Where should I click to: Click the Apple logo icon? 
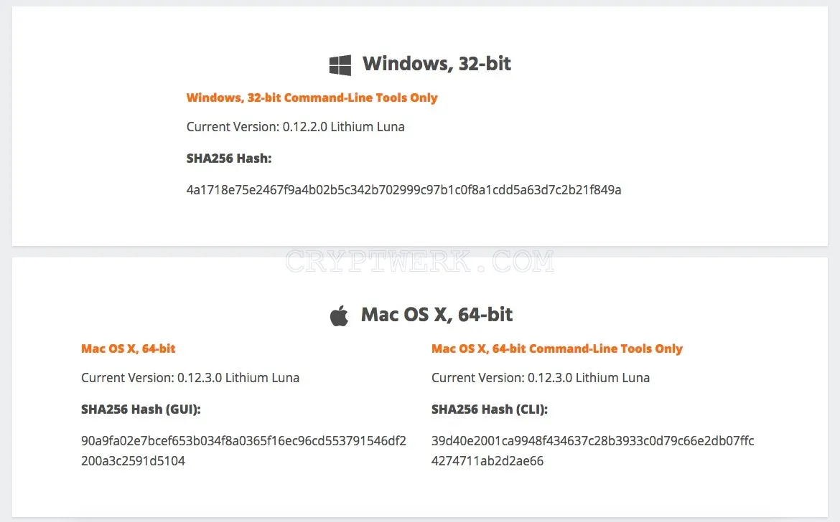coord(339,315)
